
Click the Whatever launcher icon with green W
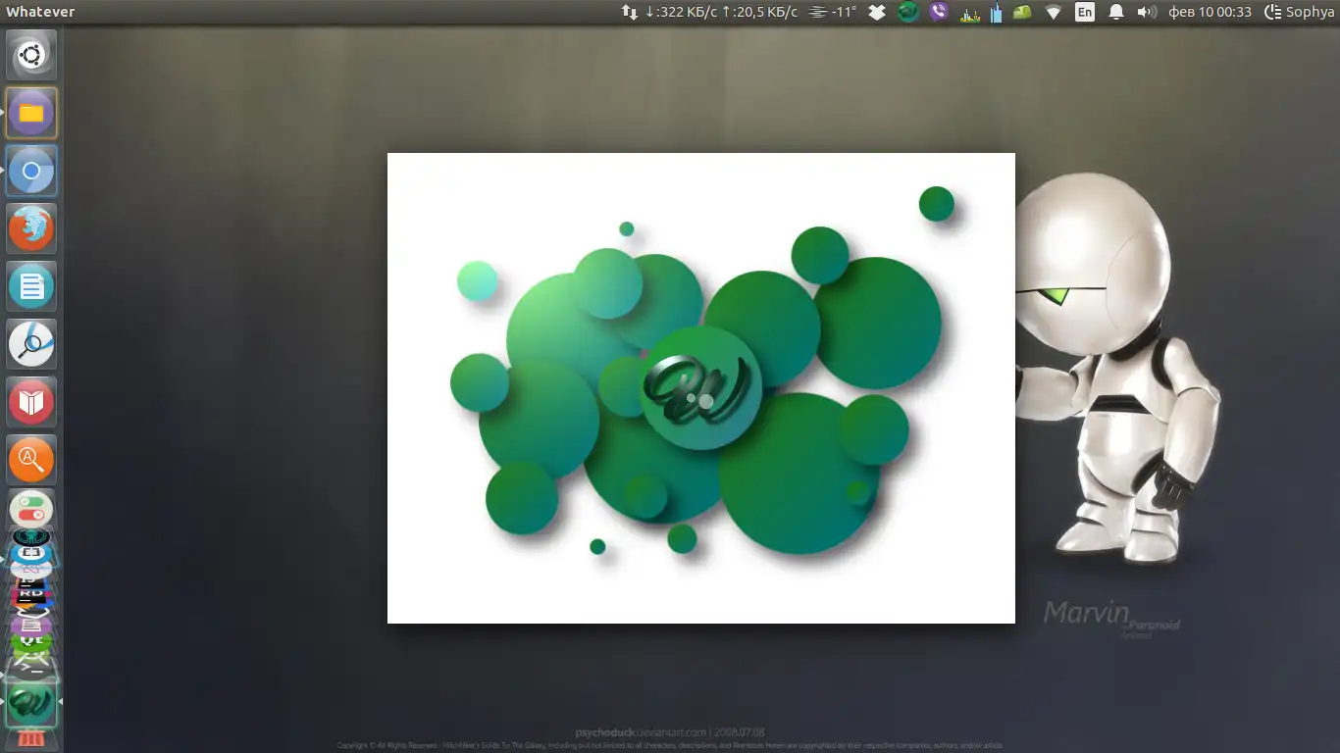pyautogui.click(x=31, y=703)
